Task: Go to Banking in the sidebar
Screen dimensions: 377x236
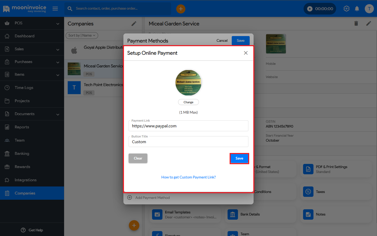Action: click(22, 154)
